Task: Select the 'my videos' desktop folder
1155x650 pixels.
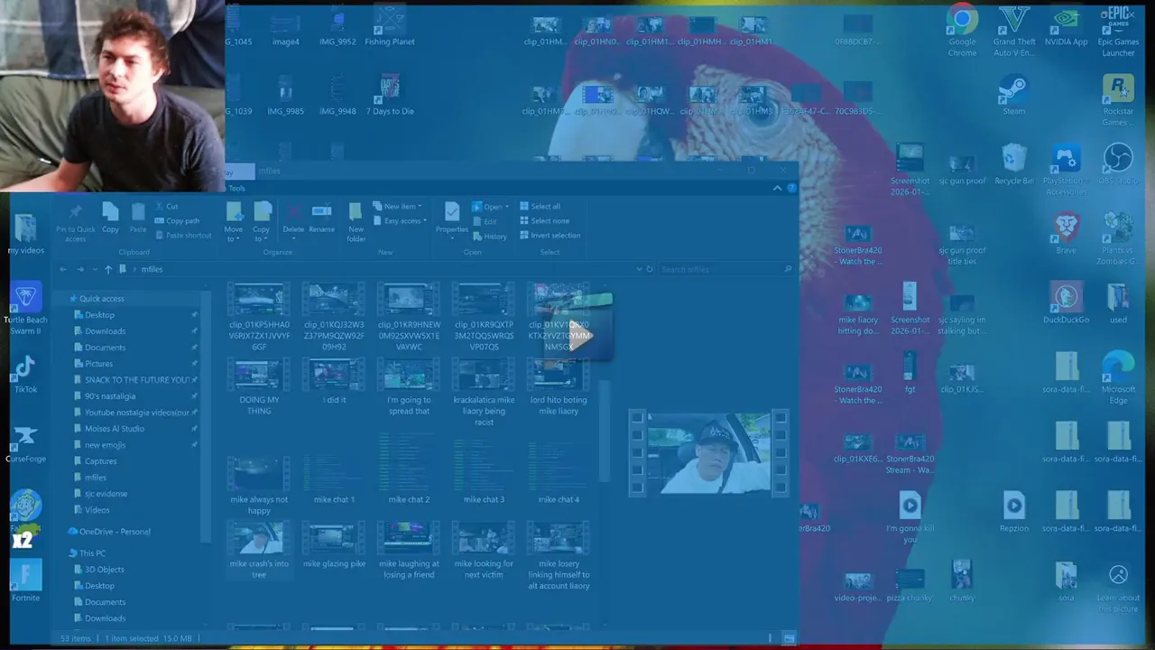Action: tap(25, 235)
